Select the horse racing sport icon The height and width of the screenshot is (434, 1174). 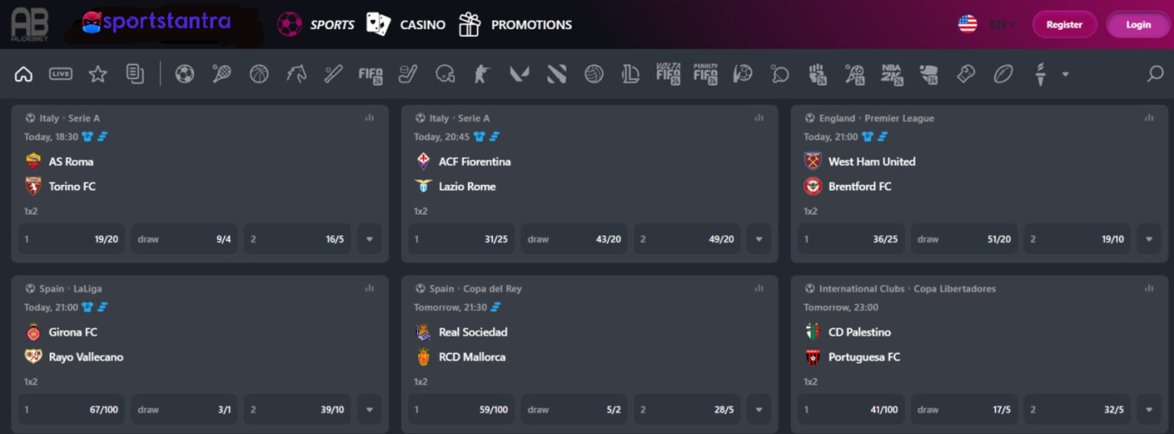tap(296, 74)
